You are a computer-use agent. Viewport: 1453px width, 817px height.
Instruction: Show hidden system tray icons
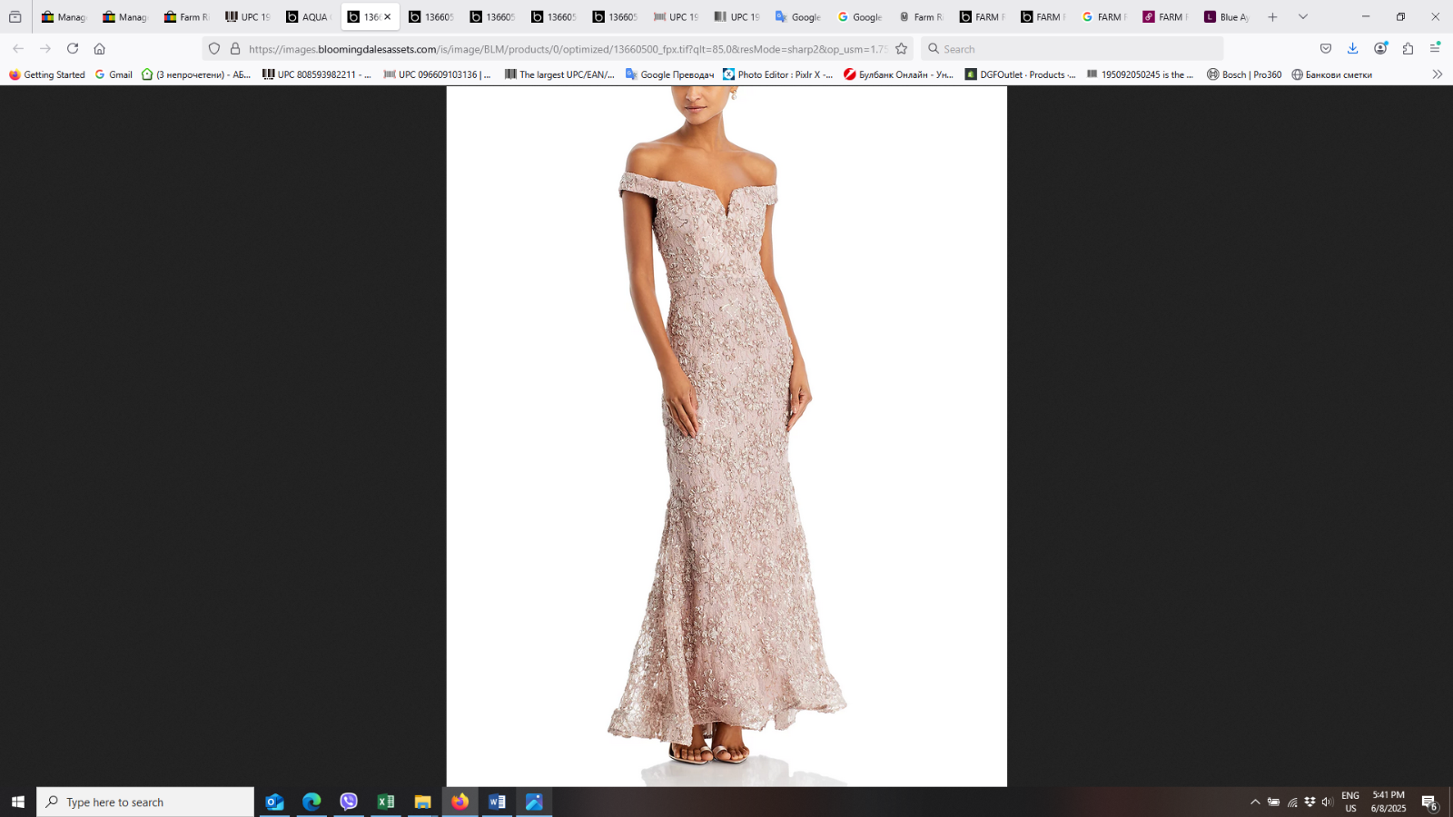pyautogui.click(x=1255, y=802)
